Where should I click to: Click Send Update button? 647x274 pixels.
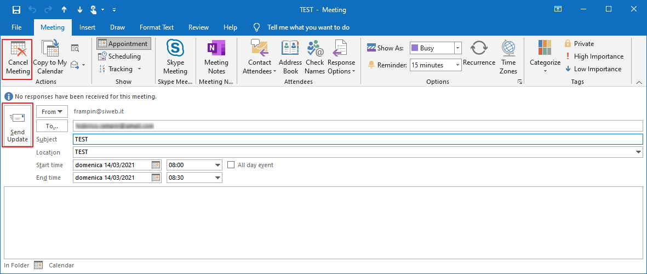18,125
